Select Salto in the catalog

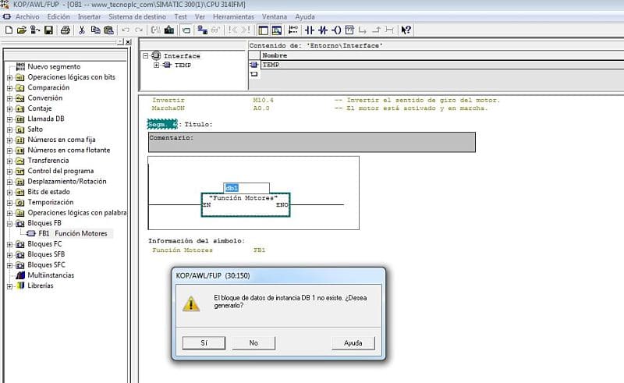[x=35, y=129]
